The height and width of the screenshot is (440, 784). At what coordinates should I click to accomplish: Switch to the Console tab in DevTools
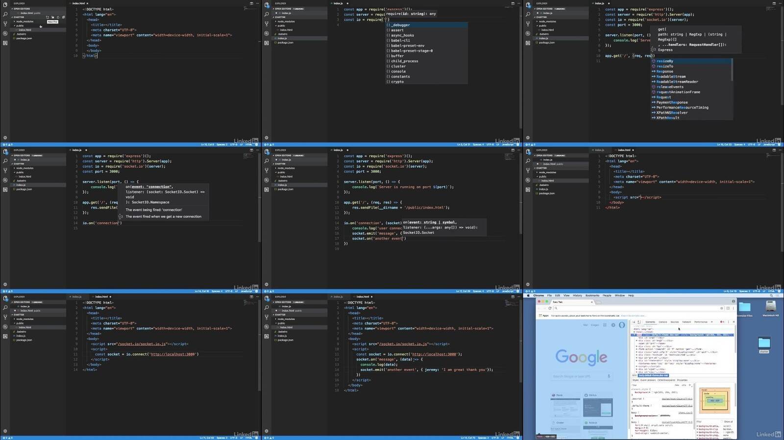pyautogui.click(x=662, y=322)
